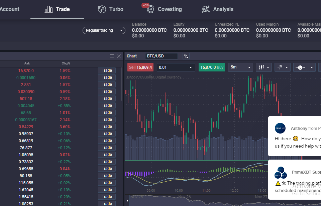Screen dimensions: 321x206
Task: Click the Used Margin label
Action: click(x=267, y=24)
